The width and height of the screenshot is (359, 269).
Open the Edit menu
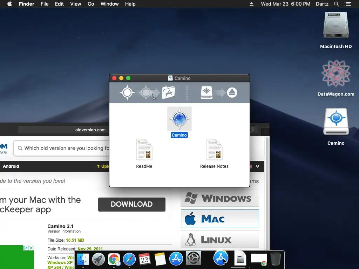tap(59, 4)
